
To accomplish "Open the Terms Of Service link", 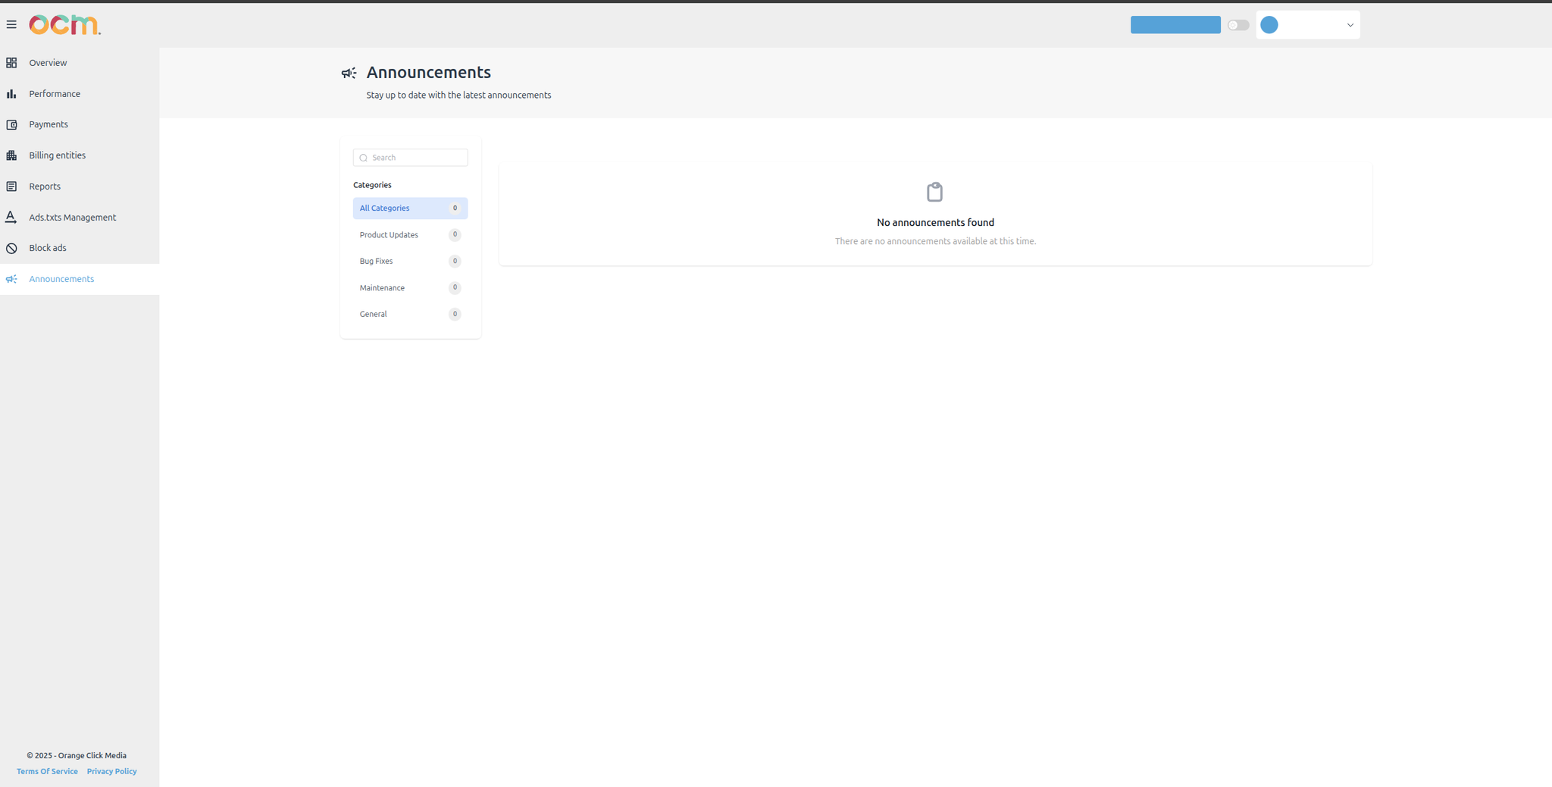I will [47, 772].
